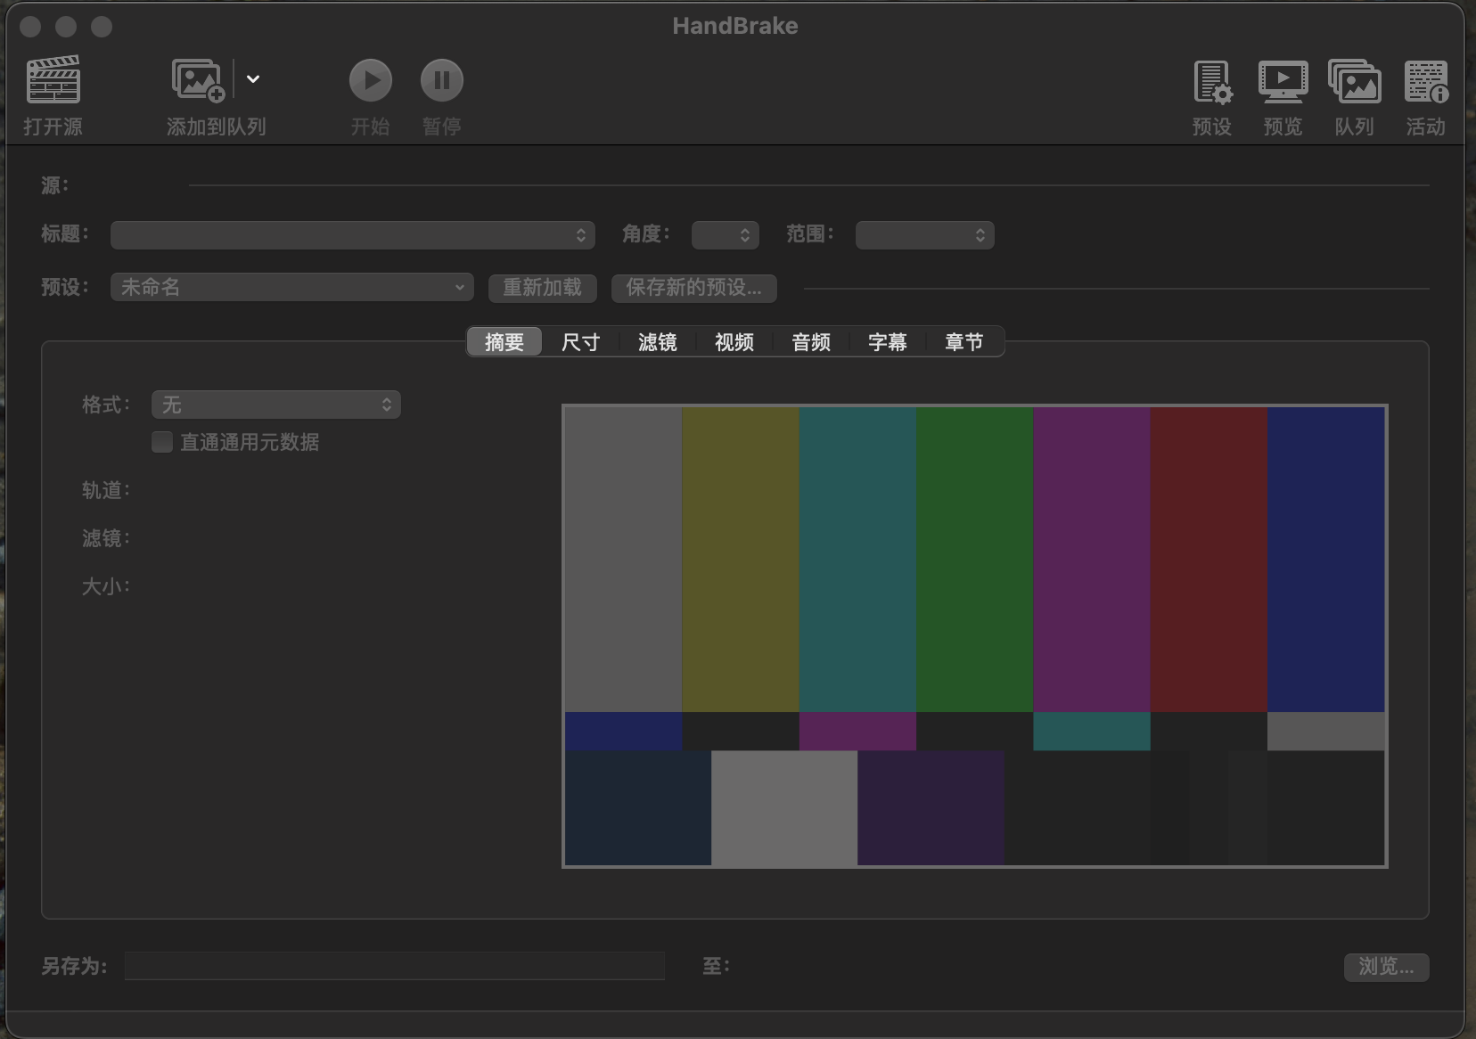
Task: Open the Range (范围) dropdown
Action: (x=925, y=235)
